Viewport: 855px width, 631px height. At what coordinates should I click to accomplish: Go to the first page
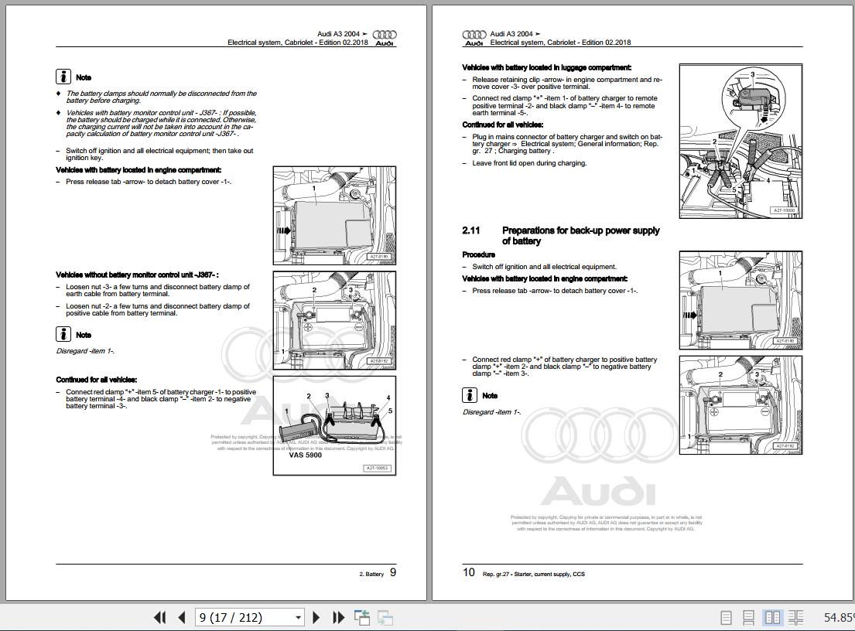[x=159, y=617]
